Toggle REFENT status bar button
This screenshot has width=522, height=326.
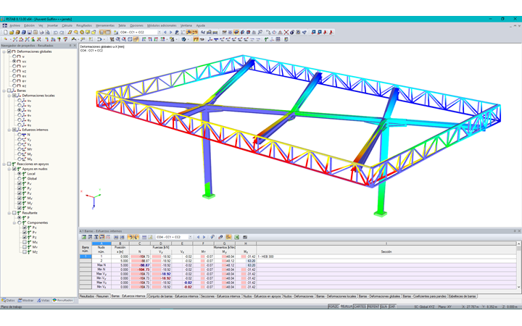[373, 306]
